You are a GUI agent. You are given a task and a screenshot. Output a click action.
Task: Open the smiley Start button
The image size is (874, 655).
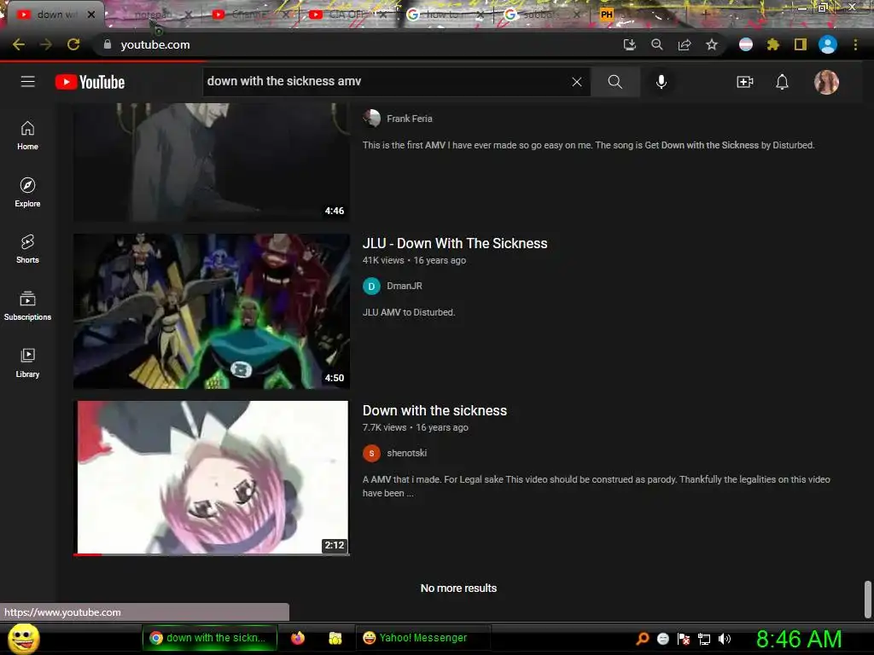tap(23, 638)
